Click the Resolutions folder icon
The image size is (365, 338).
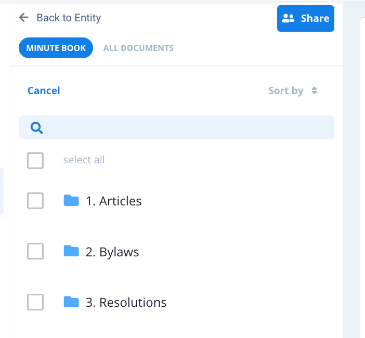71,302
